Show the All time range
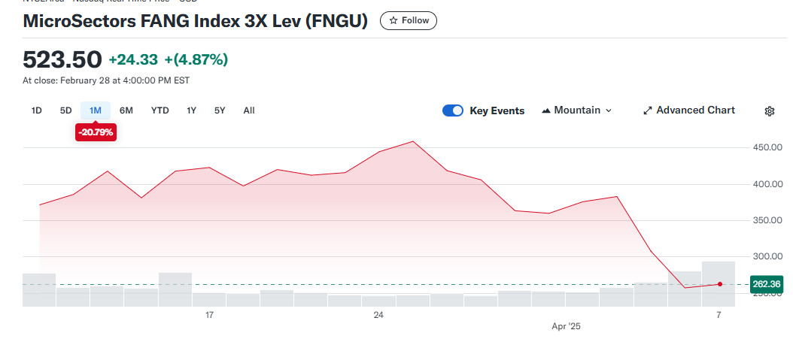 tap(249, 110)
